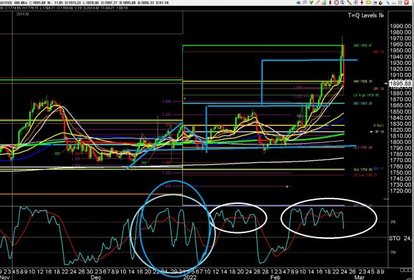Viewport: 414px width, 280px height.
Task: Click the Mar month label on time axis
Action: pos(359,277)
